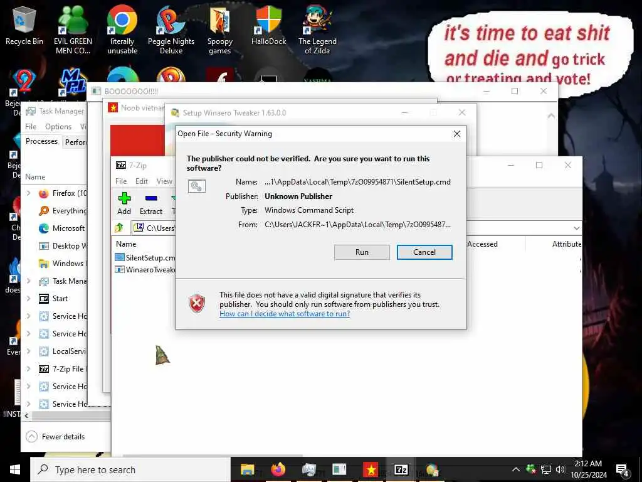Open Task Manager Options menu
The image size is (642, 482).
pyautogui.click(x=58, y=127)
